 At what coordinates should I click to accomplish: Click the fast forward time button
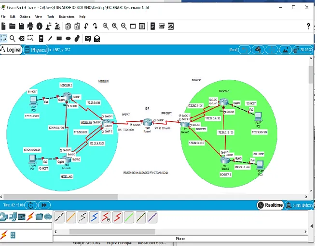[x=44, y=205]
